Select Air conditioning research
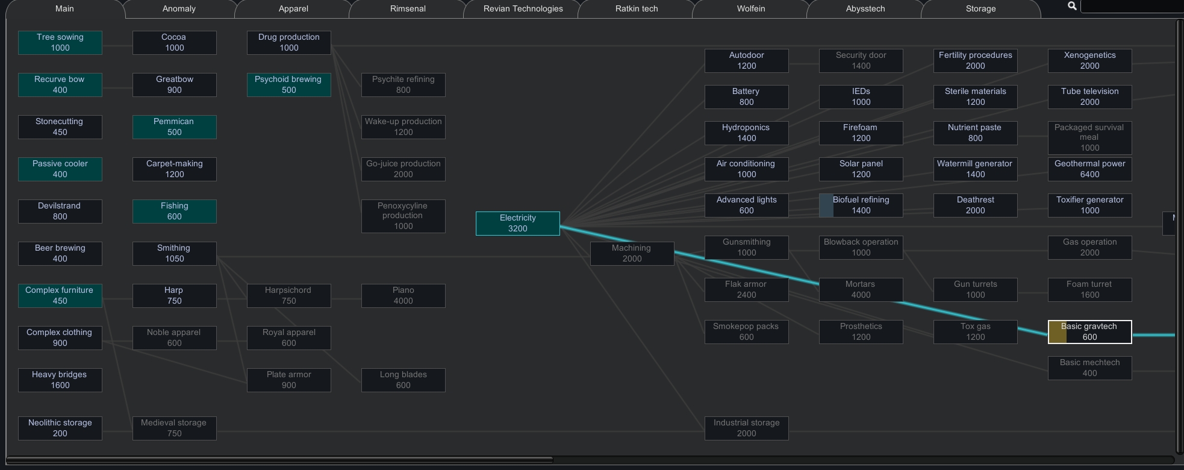Viewport: 1184px width, 470px height. (747, 169)
